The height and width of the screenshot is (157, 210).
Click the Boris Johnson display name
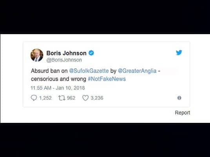tap(67, 53)
